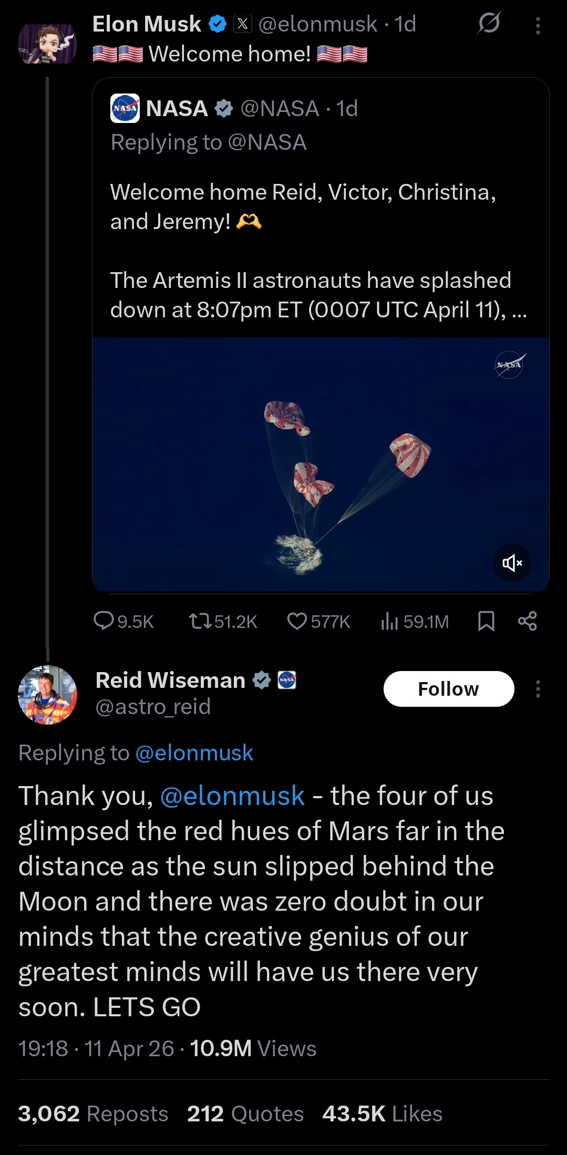Unmute the splashdown video
Image resolution: width=567 pixels, height=1155 pixels.
(x=512, y=563)
